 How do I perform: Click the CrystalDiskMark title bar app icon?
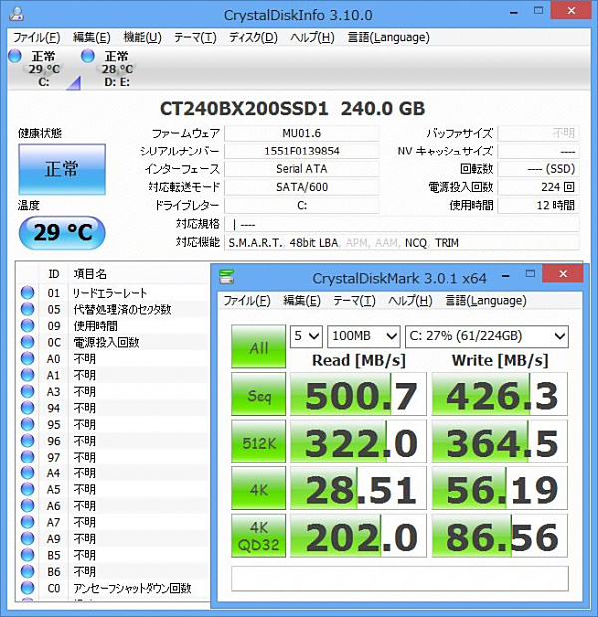point(227,277)
